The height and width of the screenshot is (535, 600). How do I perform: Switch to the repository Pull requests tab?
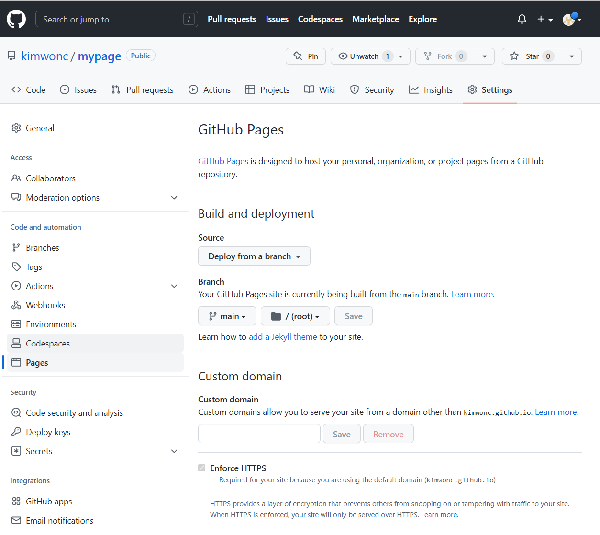coord(143,89)
